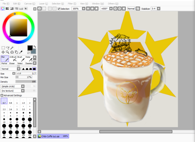Pick the 0.8 brush size preset
Viewport: 195px width, 142px height.
(11, 101)
